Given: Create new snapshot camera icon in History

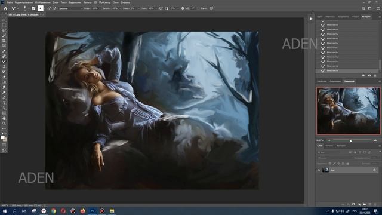Looking at the screenshot, I should point(369,76).
